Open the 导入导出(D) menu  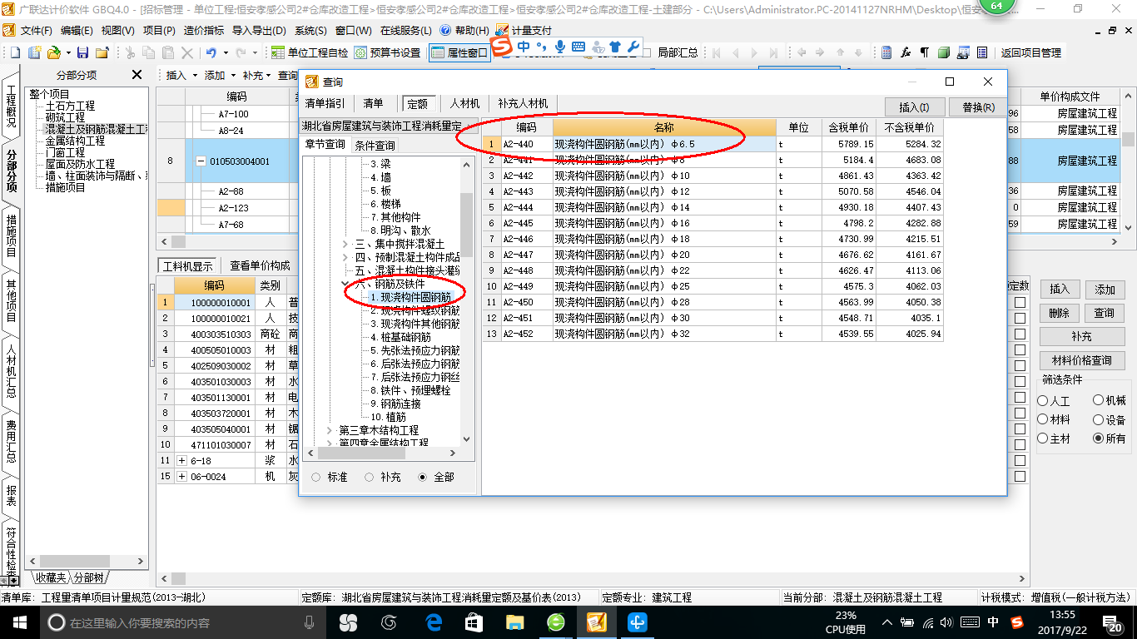(258, 31)
